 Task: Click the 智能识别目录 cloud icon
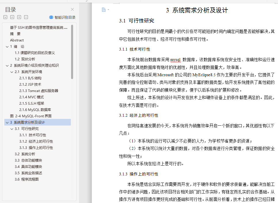tap(51, 17)
